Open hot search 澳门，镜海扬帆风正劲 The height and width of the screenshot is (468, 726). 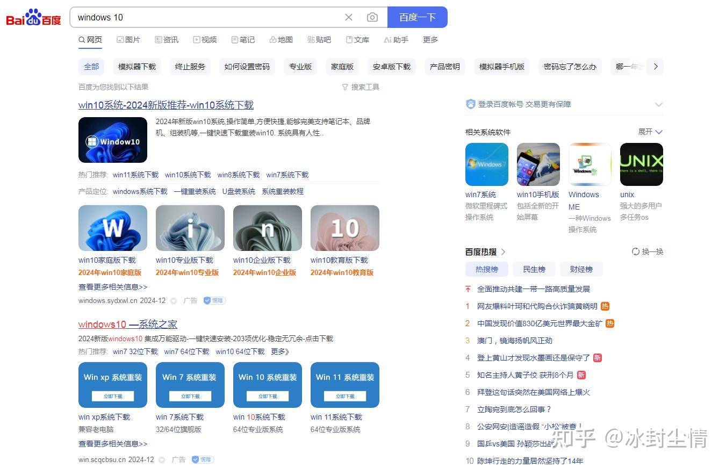(515, 341)
